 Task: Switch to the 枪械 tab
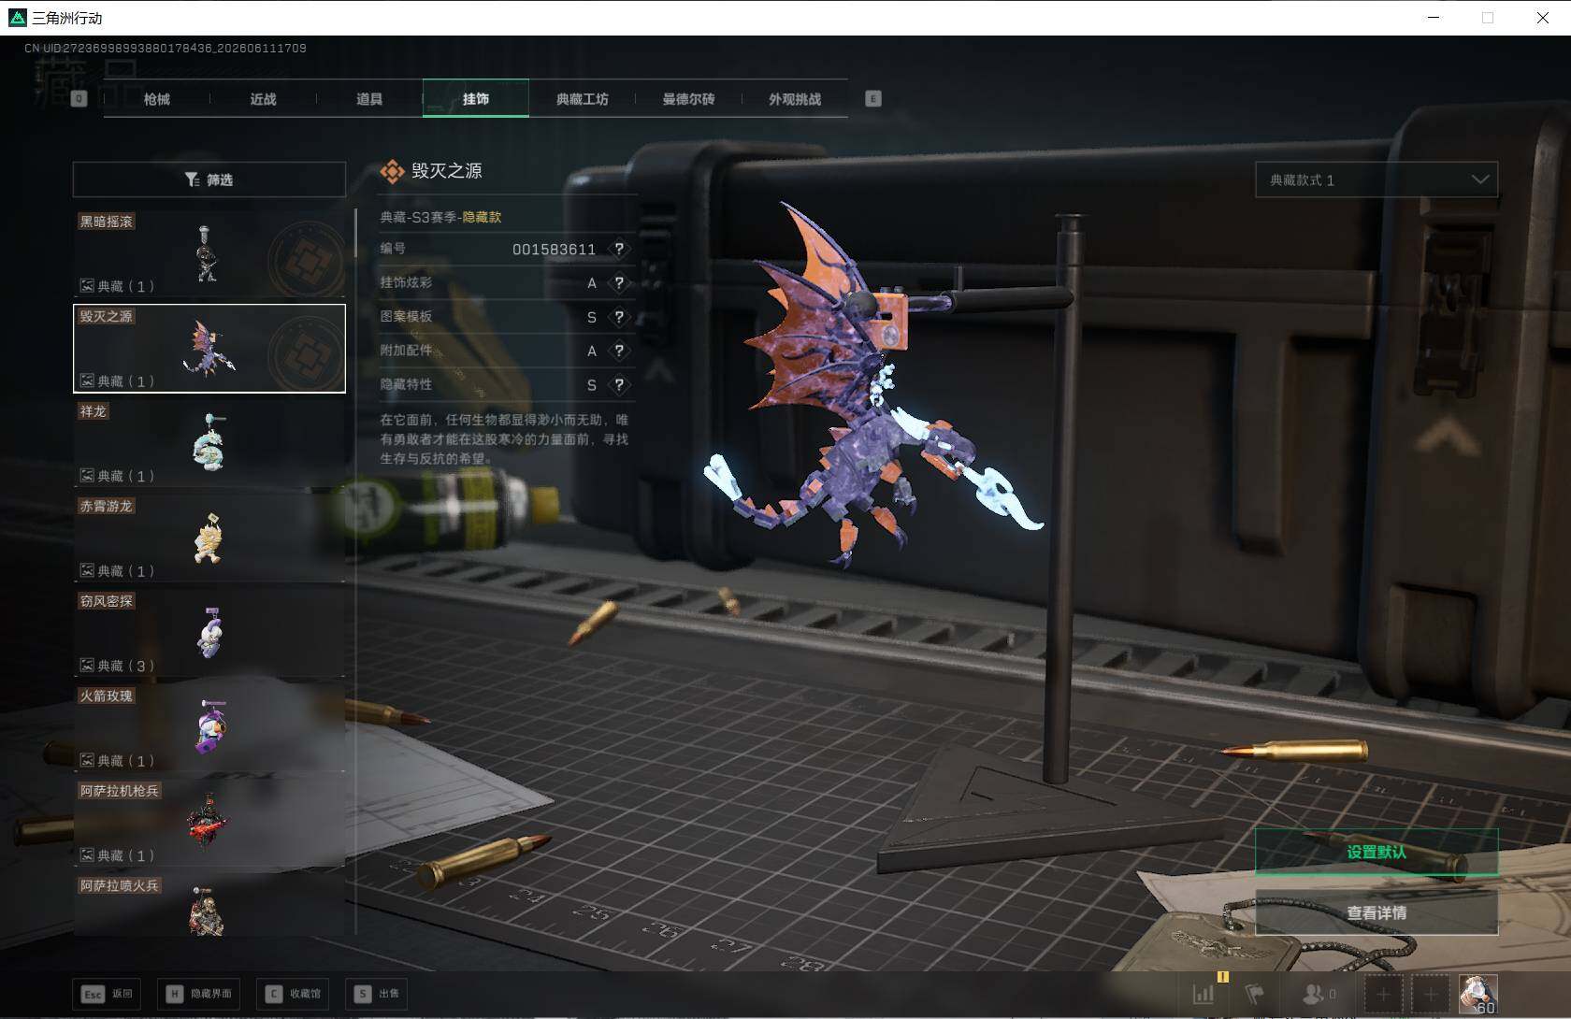coord(157,99)
